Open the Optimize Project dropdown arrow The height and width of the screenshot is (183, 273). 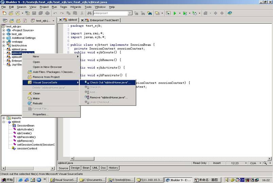(200, 13)
